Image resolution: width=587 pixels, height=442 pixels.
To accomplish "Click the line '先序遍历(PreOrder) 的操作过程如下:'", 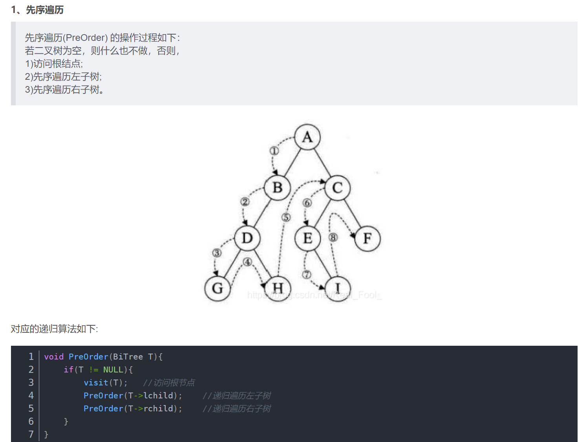I will [x=102, y=38].
